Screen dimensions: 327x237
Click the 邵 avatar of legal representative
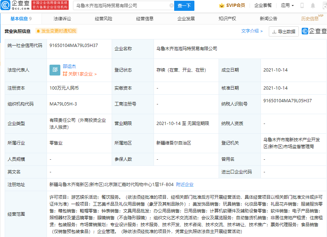click(55, 70)
